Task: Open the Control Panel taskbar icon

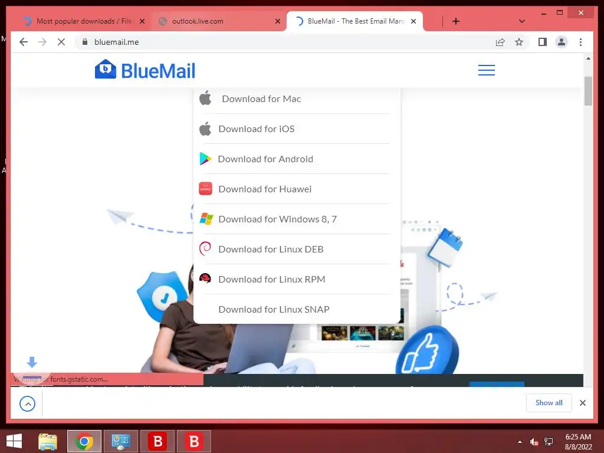Action: pos(120,441)
